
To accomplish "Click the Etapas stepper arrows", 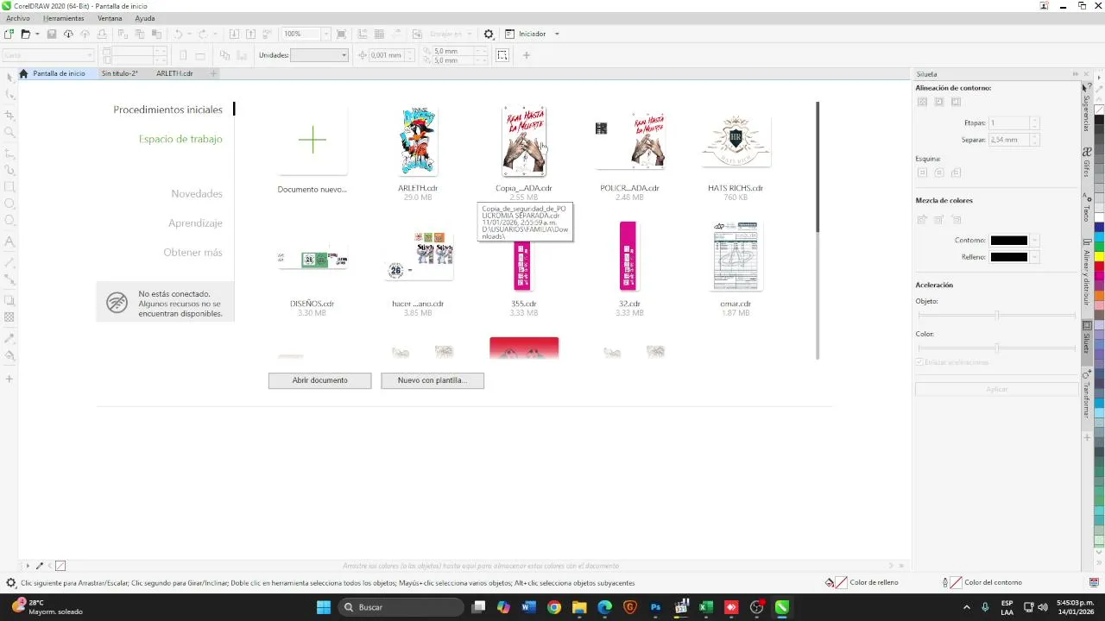I will [1035, 123].
